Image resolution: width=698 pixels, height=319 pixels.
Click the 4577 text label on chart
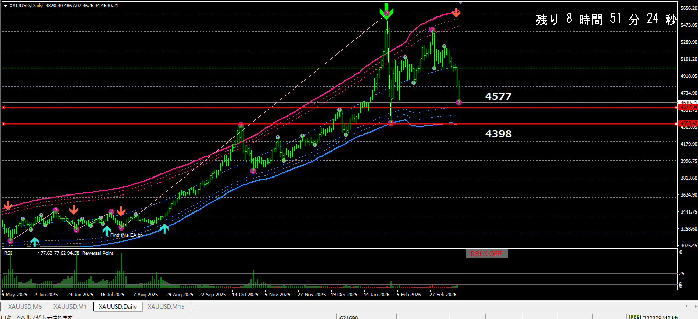(x=498, y=96)
